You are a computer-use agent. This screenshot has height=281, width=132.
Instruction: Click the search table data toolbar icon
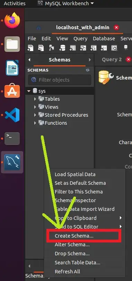114,48
